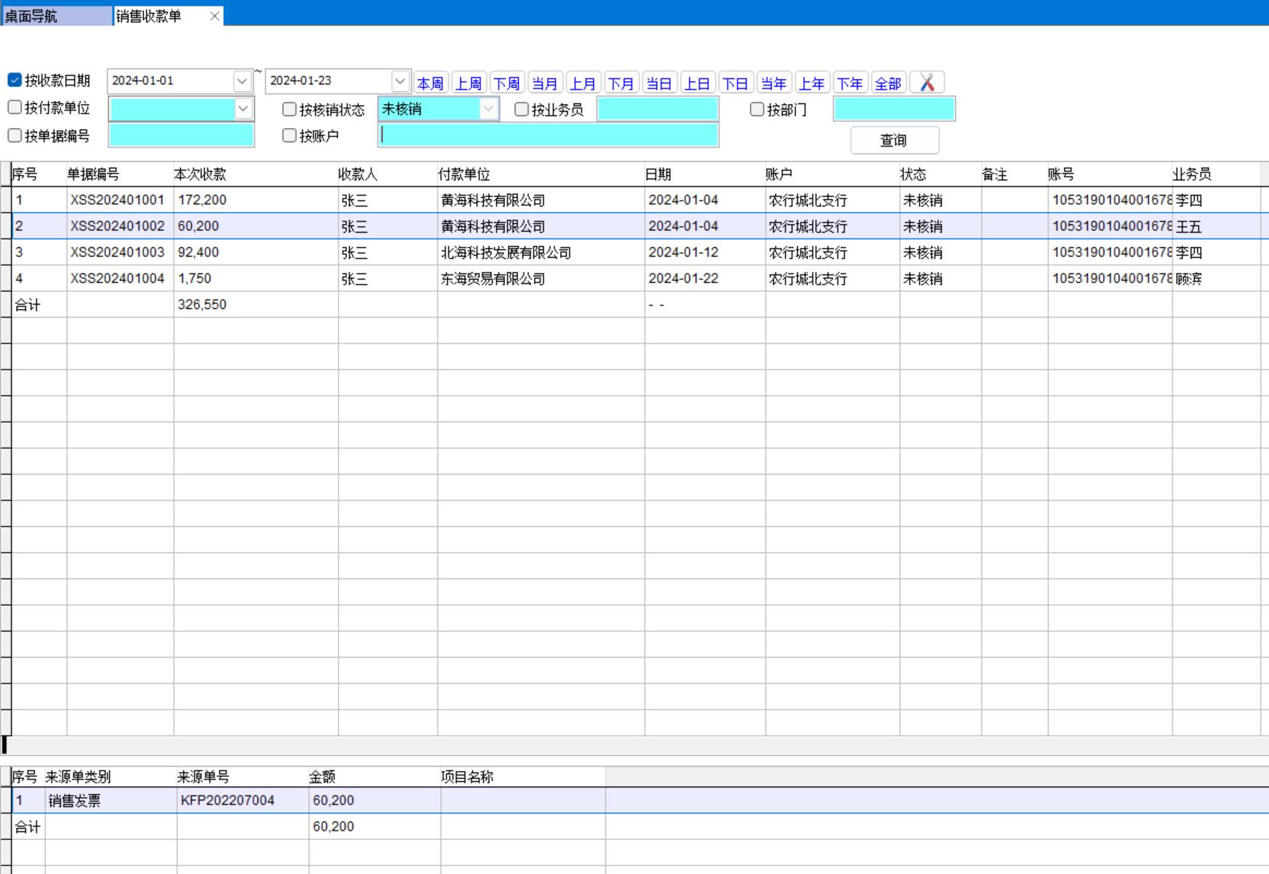Tick the 按核销状态 checkbox

(x=289, y=110)
